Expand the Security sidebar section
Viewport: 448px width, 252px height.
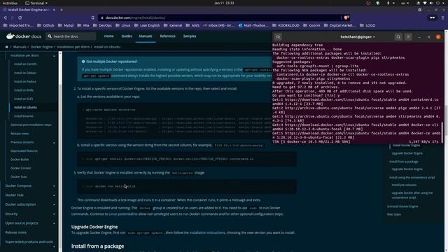(54, 214)
